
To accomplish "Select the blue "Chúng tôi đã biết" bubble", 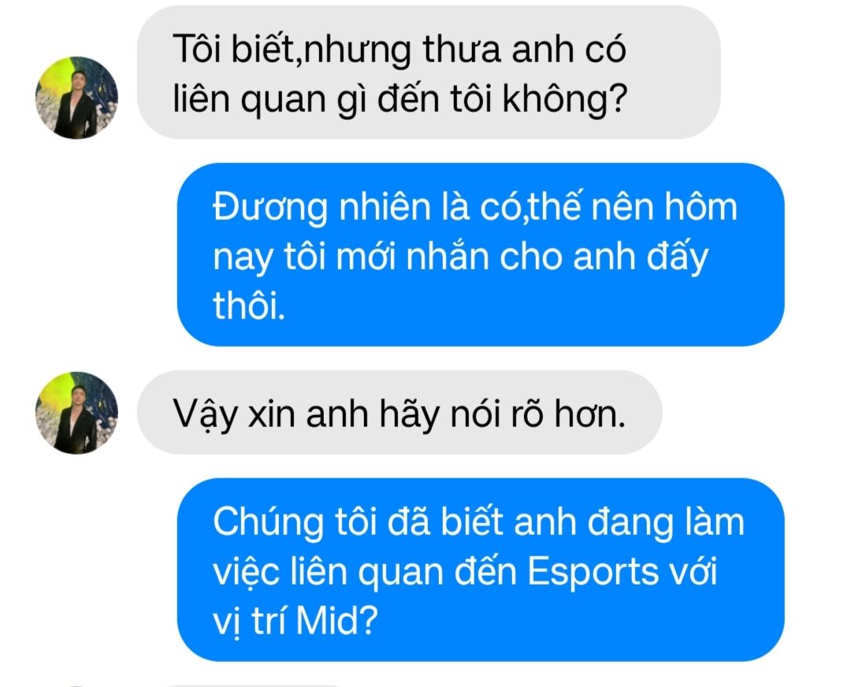I will [481, 570].
